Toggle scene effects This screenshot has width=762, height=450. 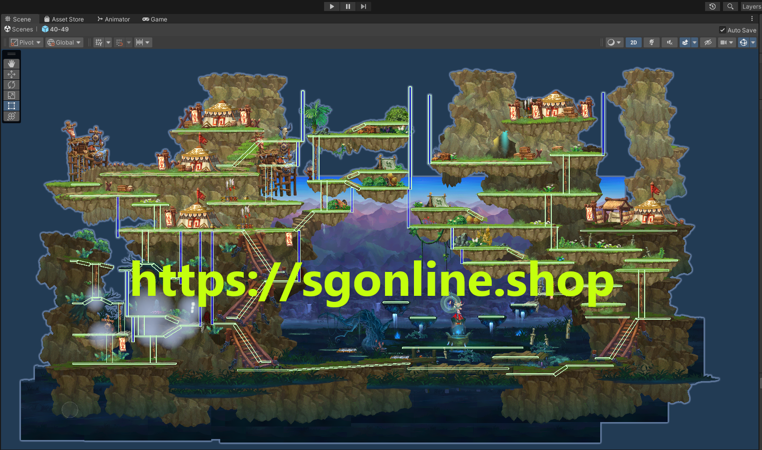click(x=685, y=42)
